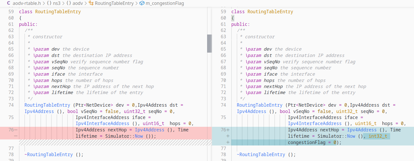The width and height of the screenshot is (414, 161).
Task: Click 'class RoutingTableEntry' on line 59 of original pane
Action: coord(50,12)
